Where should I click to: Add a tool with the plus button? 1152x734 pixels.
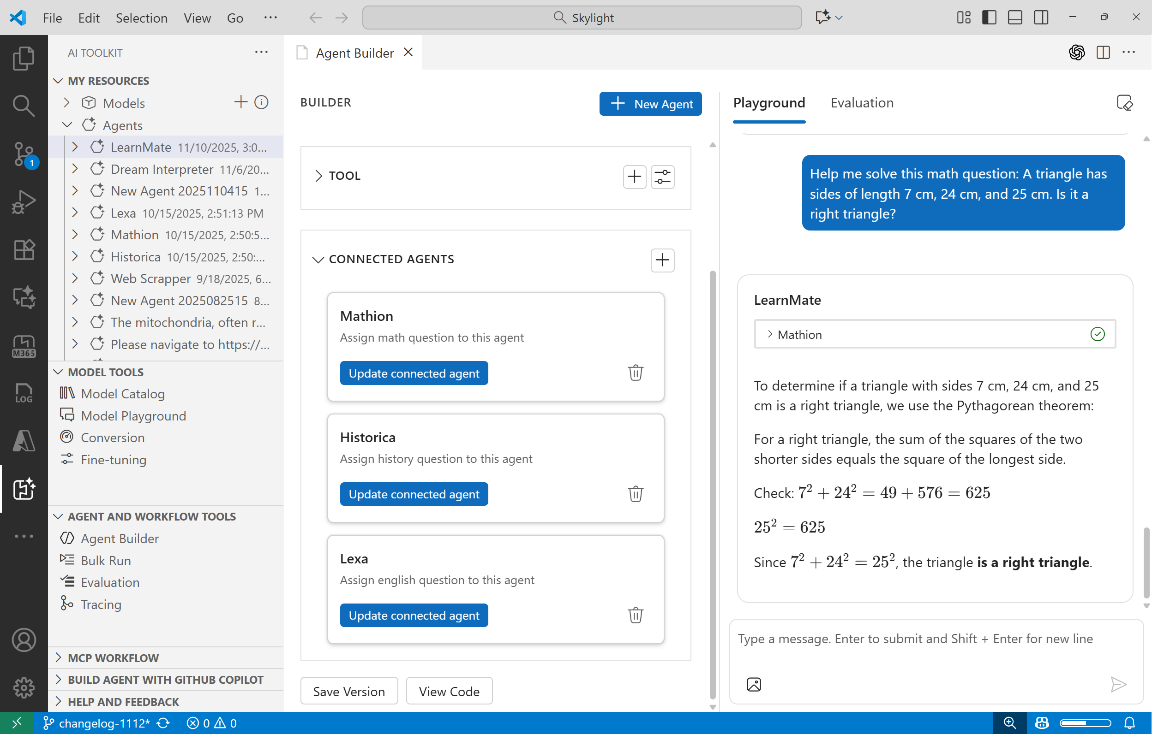(634, 177)
